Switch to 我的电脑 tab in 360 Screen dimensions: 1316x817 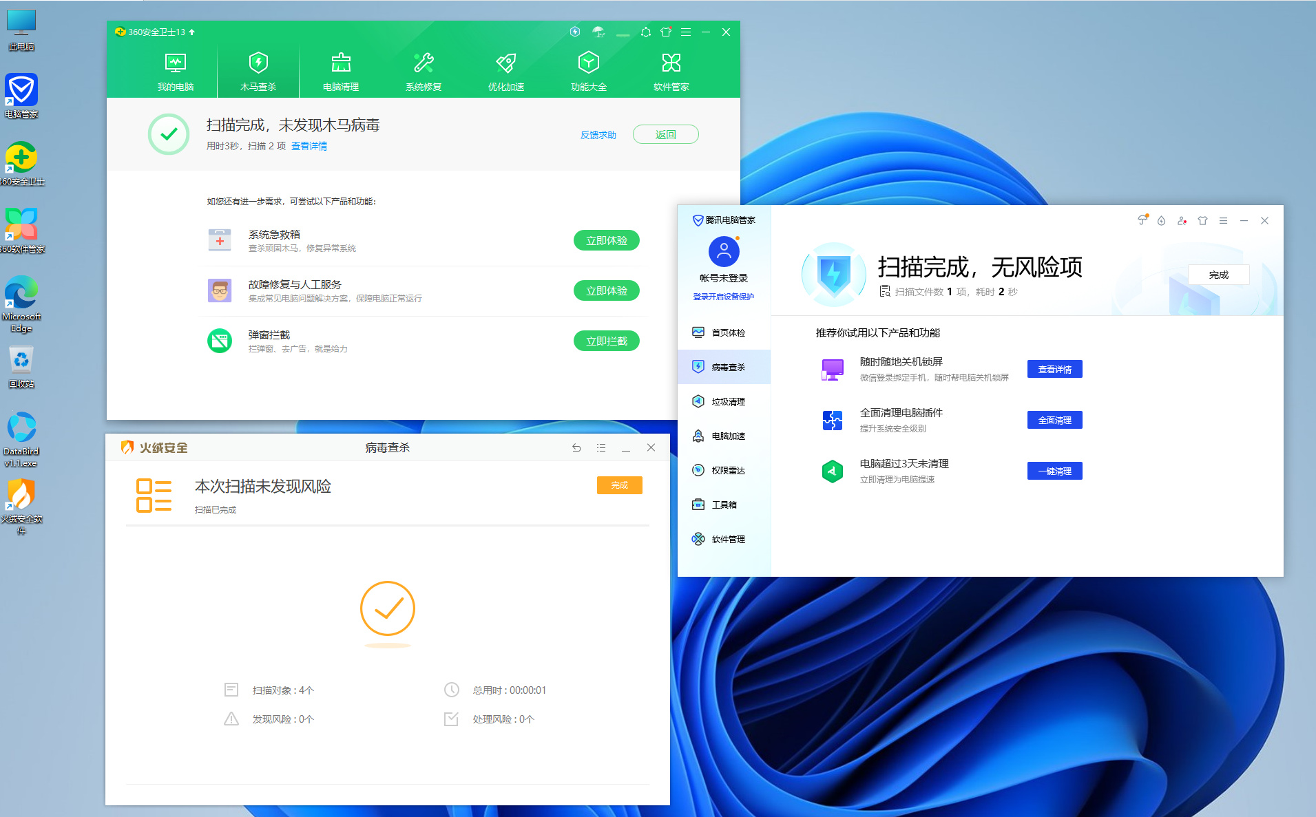[176, 71]
